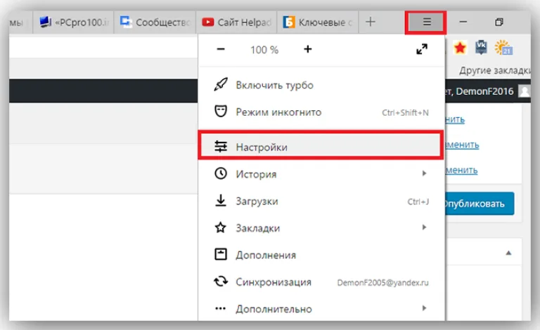Click the synchronization arrows icon

tap(220, 281)
